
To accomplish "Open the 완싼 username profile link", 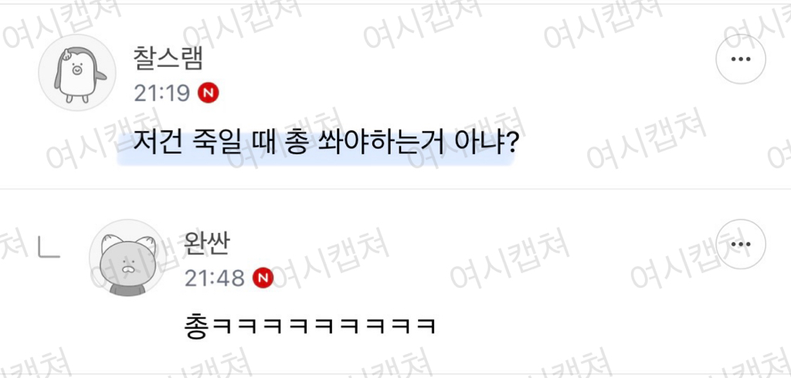I will click(207, 244).
